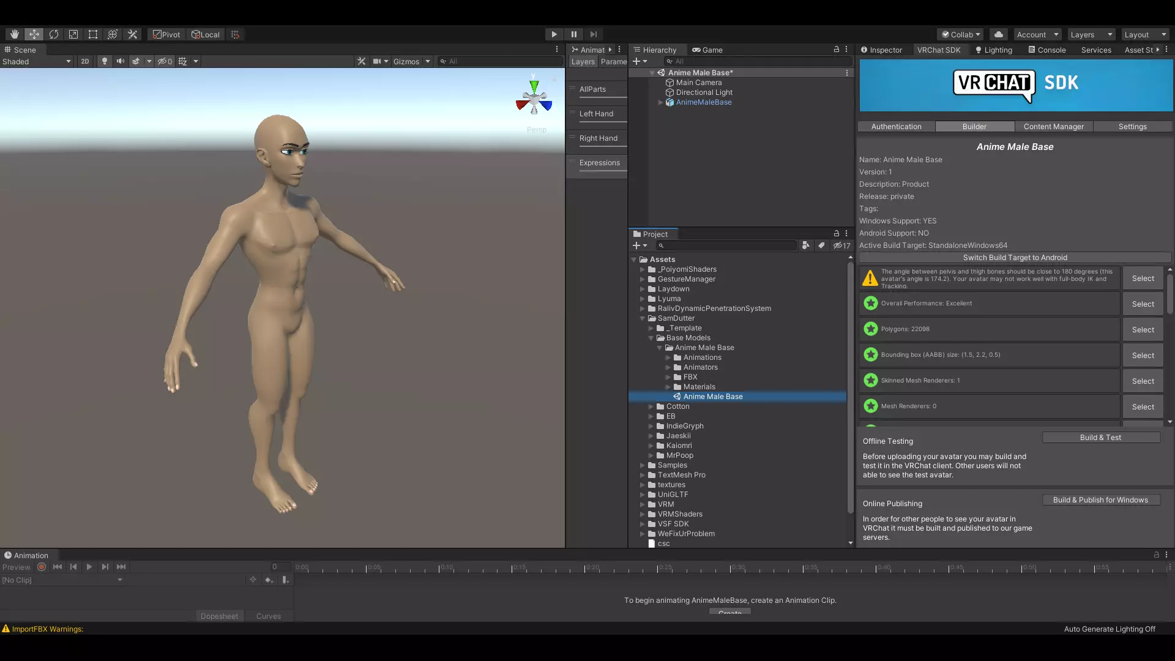The image size is (1175, 661).
Task: Select the Rotate tool
Action: click(54, 34)
